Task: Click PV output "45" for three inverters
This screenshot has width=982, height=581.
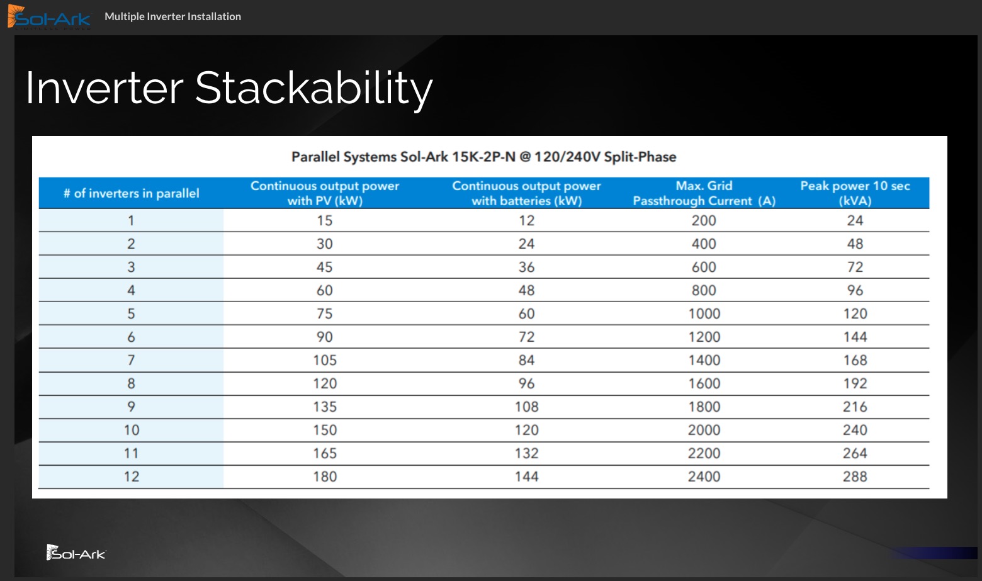Action: (325, 267)
